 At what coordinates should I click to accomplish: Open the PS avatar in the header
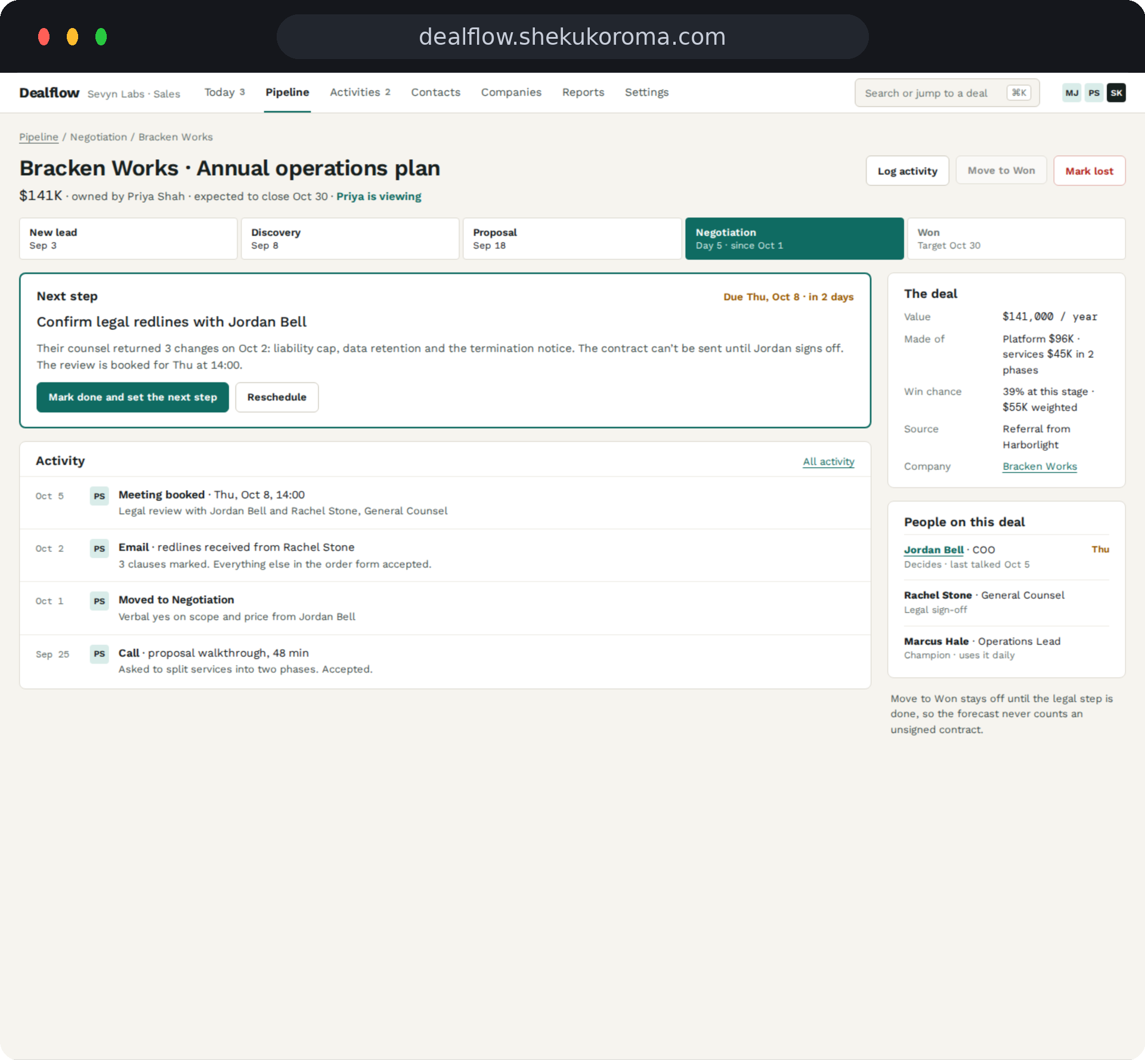pos(1094,92)
